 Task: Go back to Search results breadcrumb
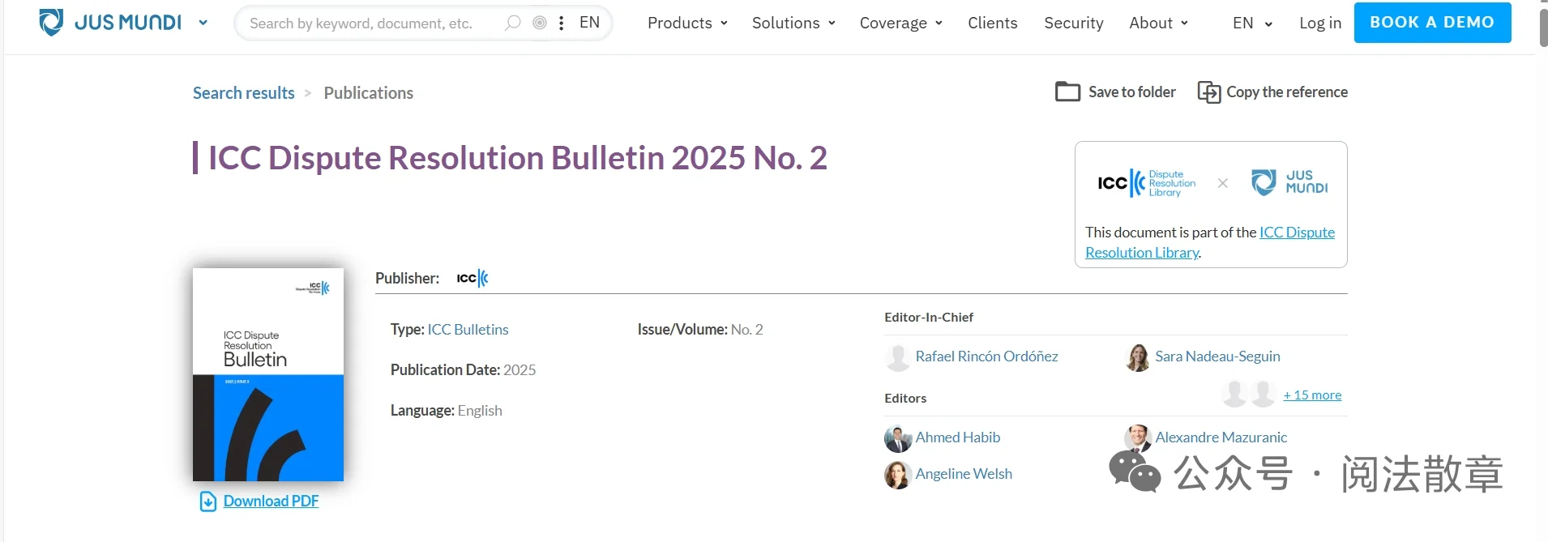pos(244,93)
